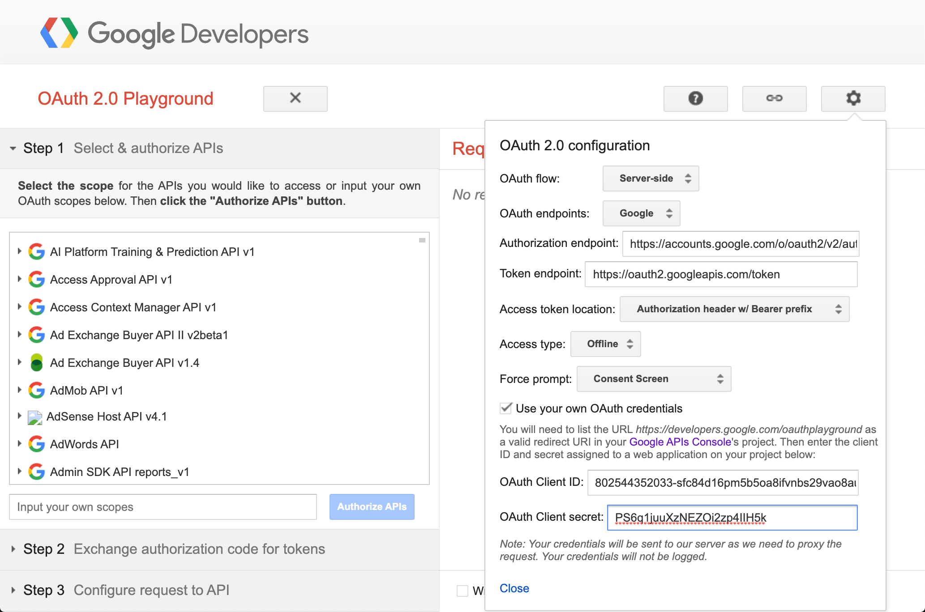Uncheck Use your own OAuth credentials
Image resolution: width=925 pixels, height=612 pixels.
click(x=506, y=408)
